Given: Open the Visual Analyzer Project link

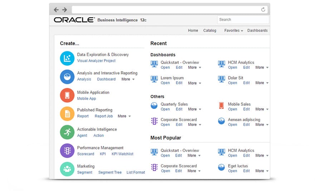Looking at the screenshot, I should [96, 61].
